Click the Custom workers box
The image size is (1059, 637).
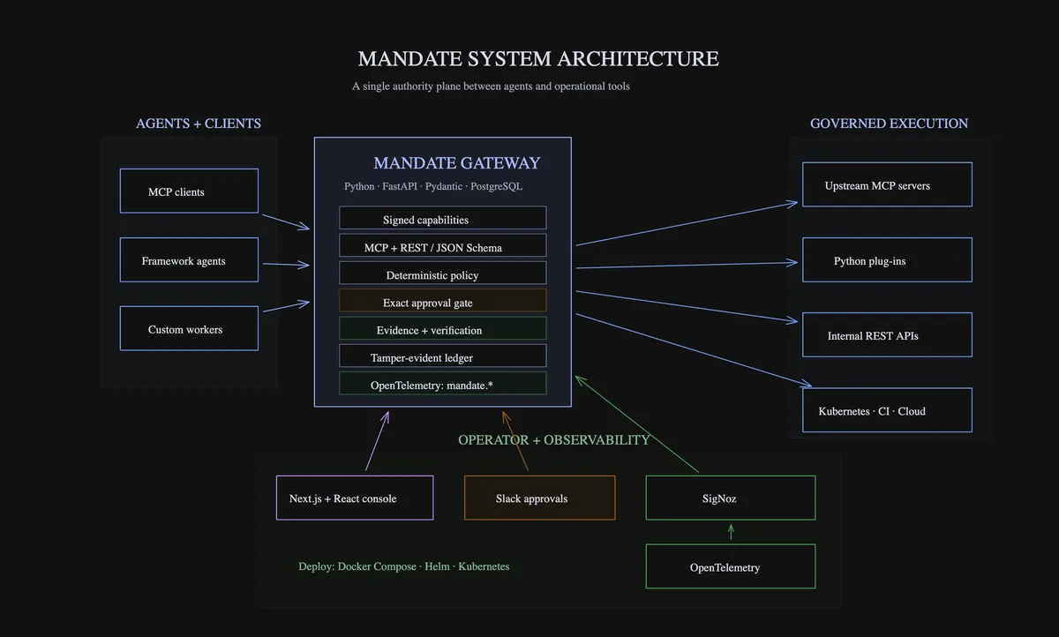[189, 328]
